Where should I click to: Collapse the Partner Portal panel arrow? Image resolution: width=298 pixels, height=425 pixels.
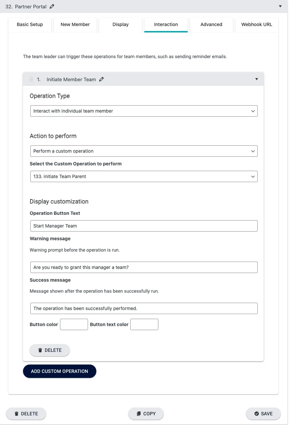[x=280, y=6]
